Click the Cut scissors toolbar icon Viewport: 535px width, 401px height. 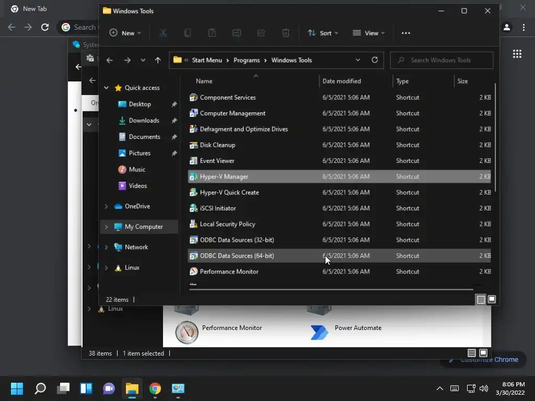(x=163, y=33)
